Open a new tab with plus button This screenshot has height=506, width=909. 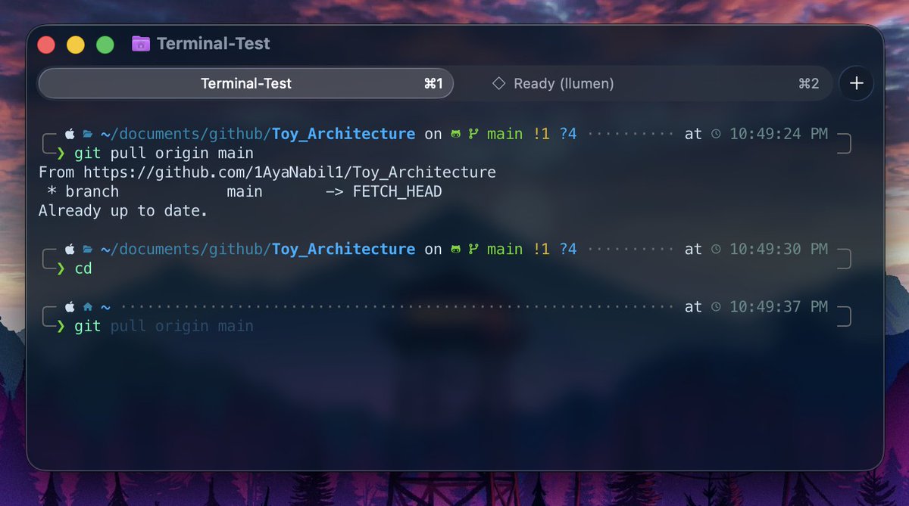pos(857,83)
